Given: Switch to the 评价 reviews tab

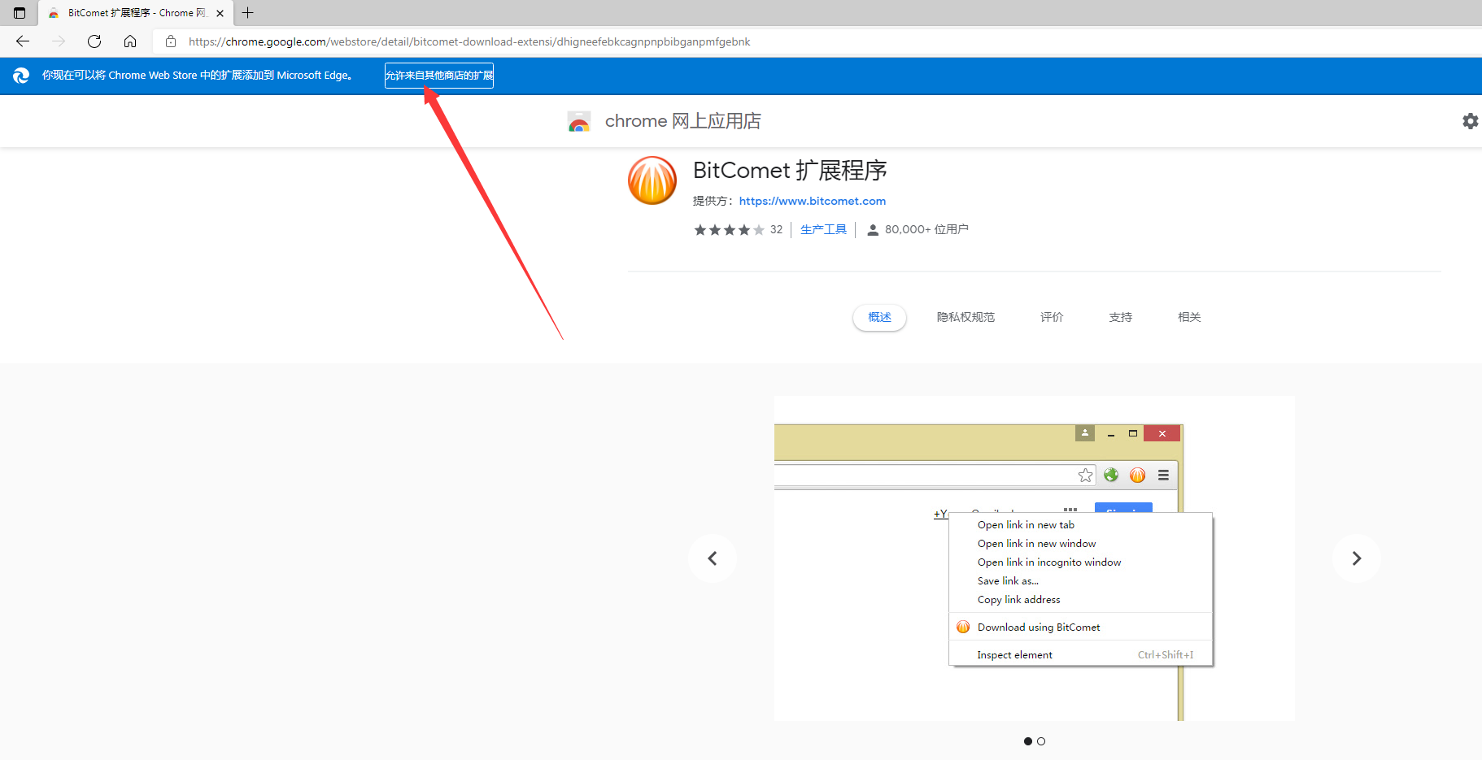Looking at the screenshot, I should [1051, 317].
